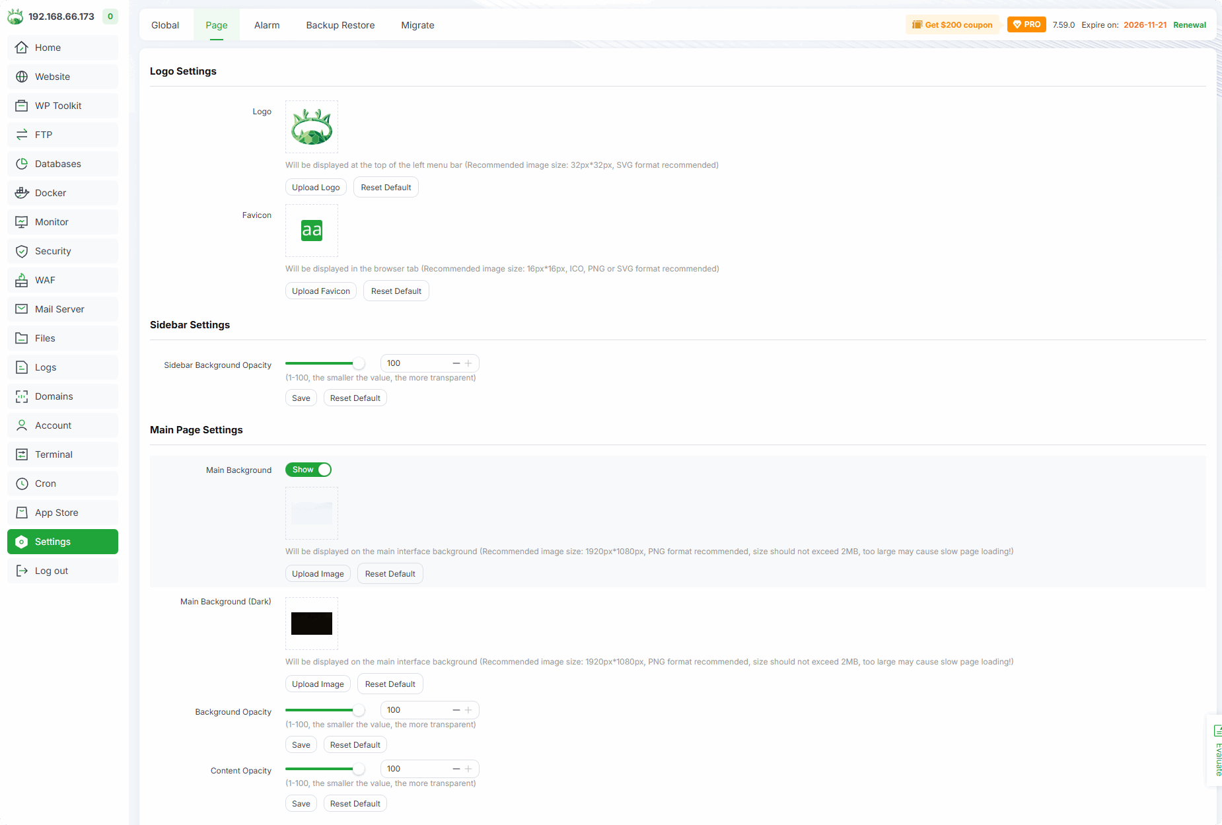The height and width of the screenshot is (825, 1222).
Task: Click the Renewal link
Action: click(1190, 25)
